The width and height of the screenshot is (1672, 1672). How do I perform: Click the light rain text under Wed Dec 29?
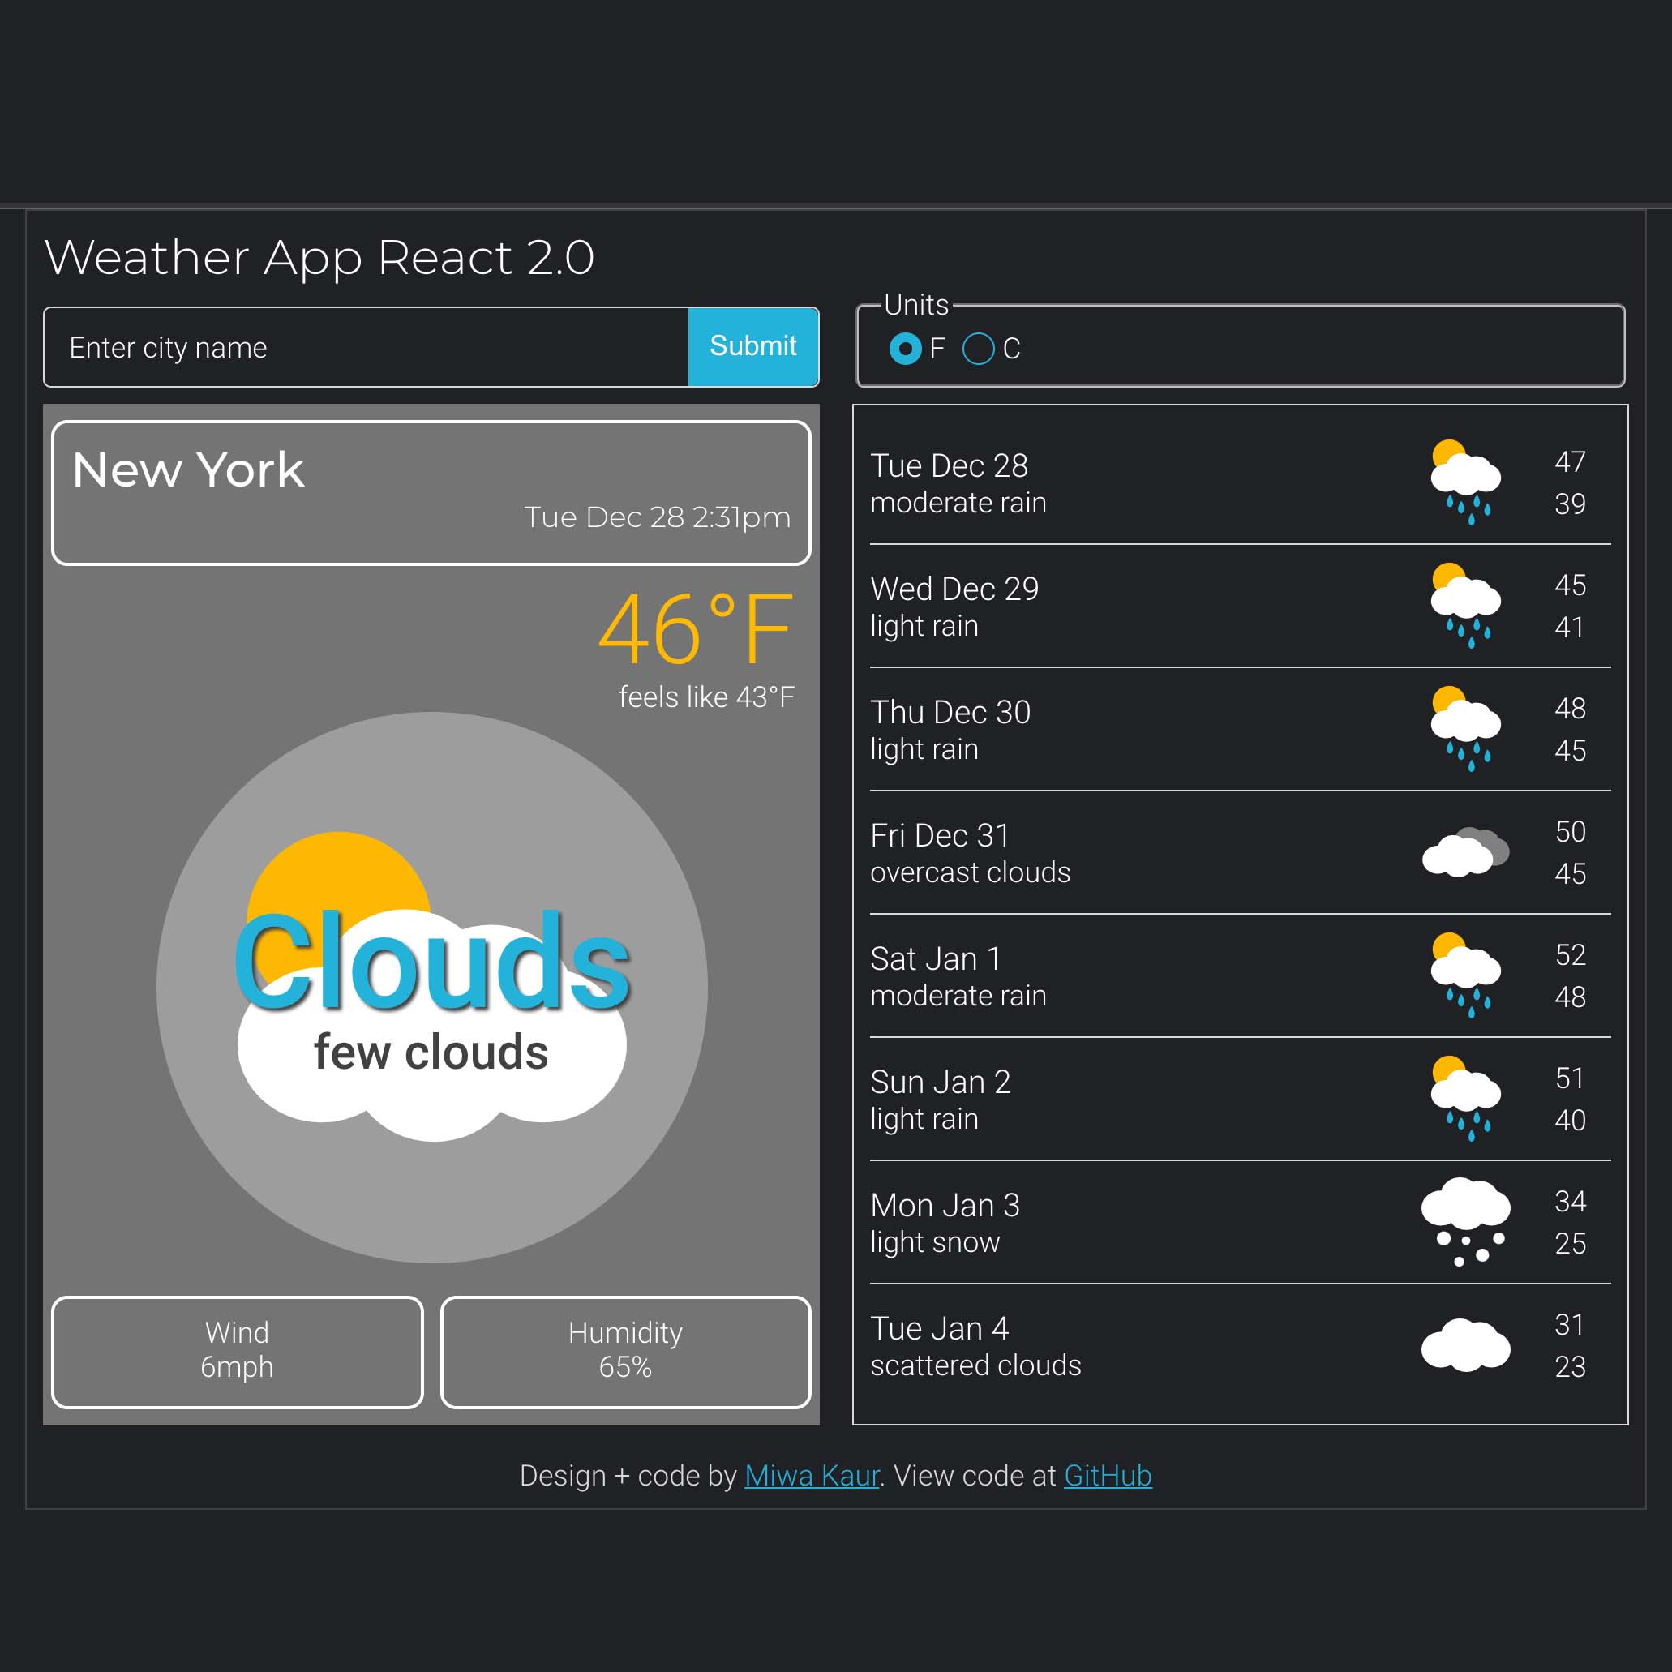click(x=924, y=627)
